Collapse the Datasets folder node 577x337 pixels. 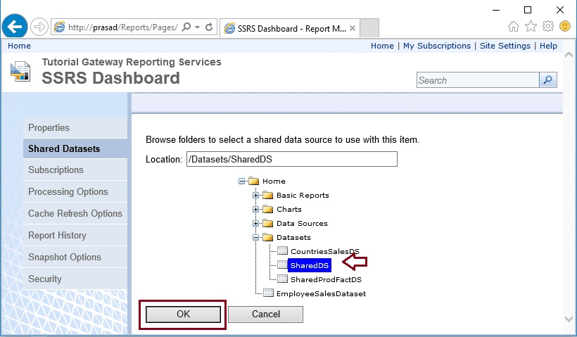[x=255, y=238]
